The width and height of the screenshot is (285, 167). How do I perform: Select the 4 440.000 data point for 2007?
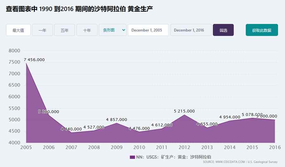point(71,133)
